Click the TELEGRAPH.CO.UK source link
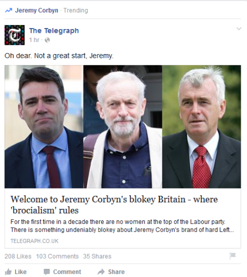Viewport: 247px width, 277px height. click(x=34, y=241)
